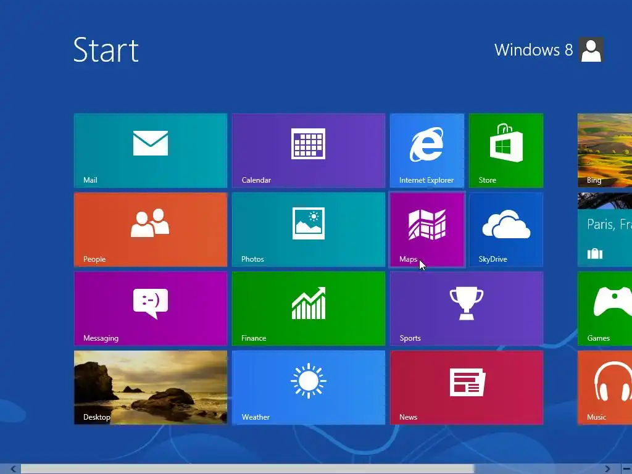Open the Bing landscape tile
632x474 pixels.
(x=605, y=151)
